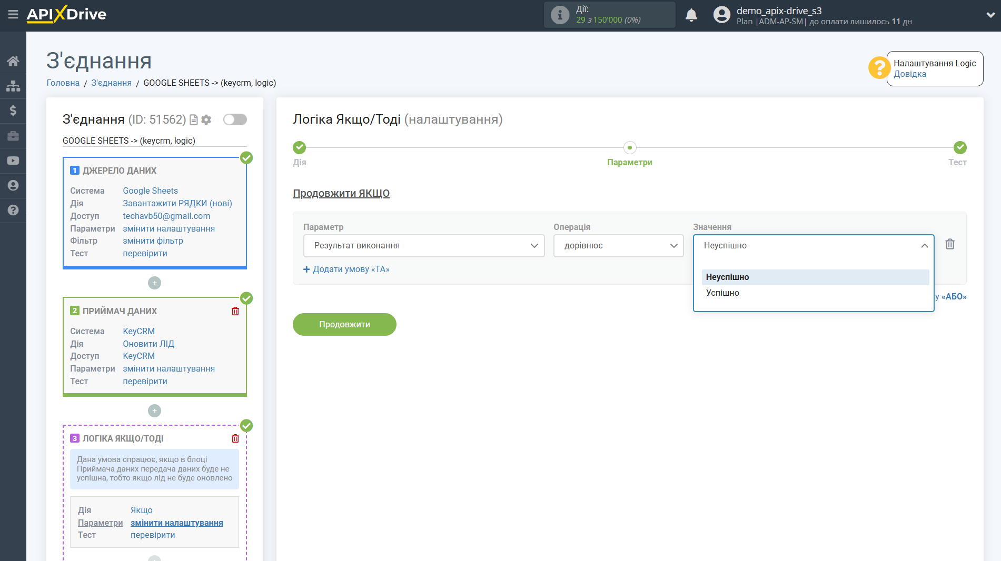1001x561 pixels.
Task: Open help question sidebar icon
Action: [13, 210]
